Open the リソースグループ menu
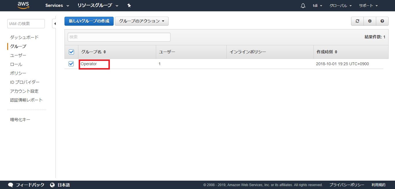This screenshot has height=189, width=395. (98, 5)
